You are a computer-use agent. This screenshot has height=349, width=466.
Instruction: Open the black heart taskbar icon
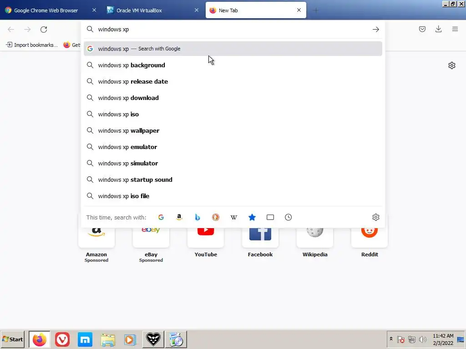tap(153, 339)
